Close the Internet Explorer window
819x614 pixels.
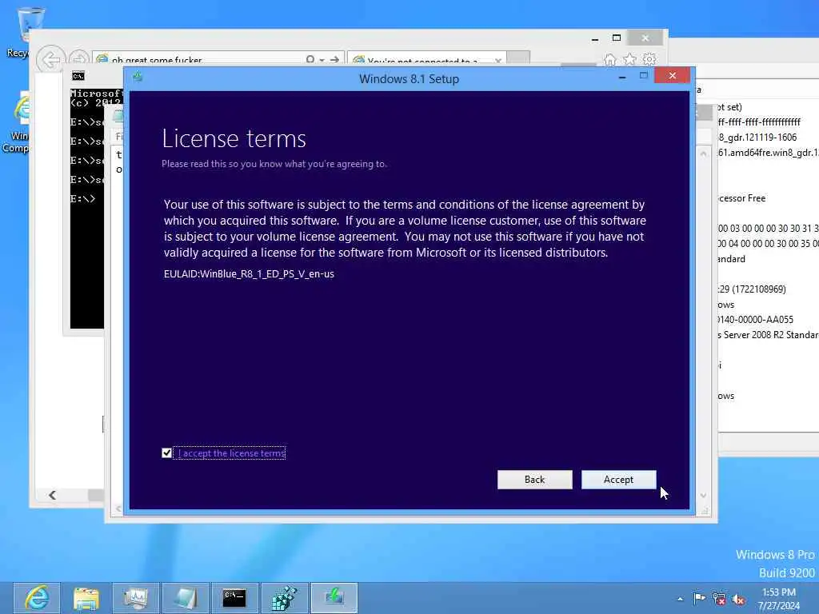point(645,38)
